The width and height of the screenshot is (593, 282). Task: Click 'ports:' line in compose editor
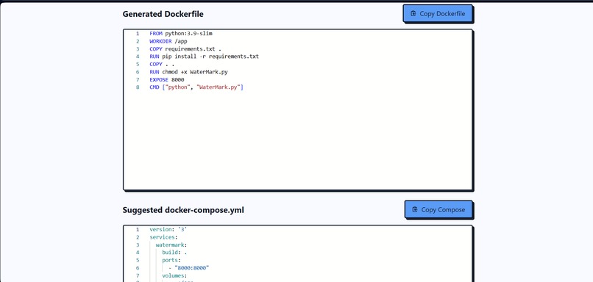tap(171, 260)
